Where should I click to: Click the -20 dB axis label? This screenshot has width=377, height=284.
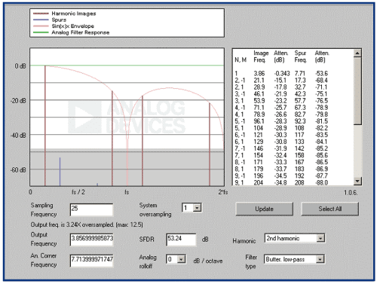pos(18,101)
